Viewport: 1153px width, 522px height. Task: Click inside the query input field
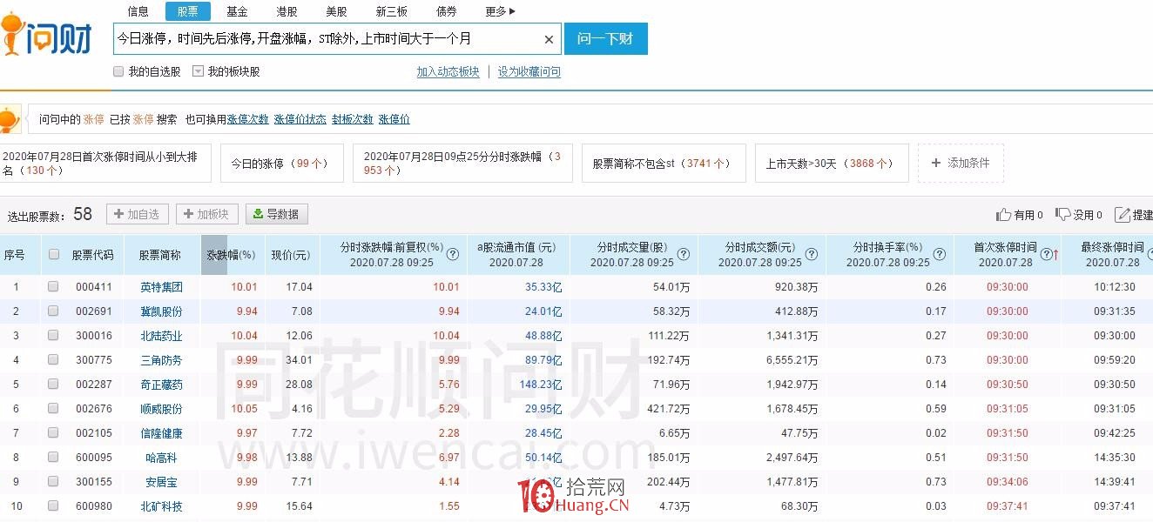(x=331, y=39)
